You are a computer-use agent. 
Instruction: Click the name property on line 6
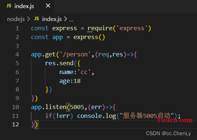(66, 72)
